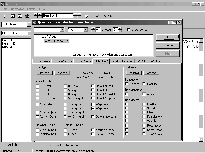Click the OK button

[168, 37]
